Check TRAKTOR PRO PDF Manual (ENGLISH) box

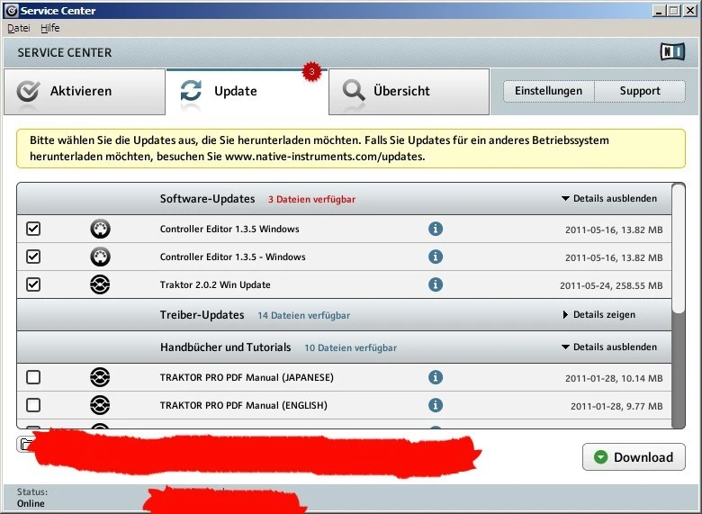click(x=33, y=405)
